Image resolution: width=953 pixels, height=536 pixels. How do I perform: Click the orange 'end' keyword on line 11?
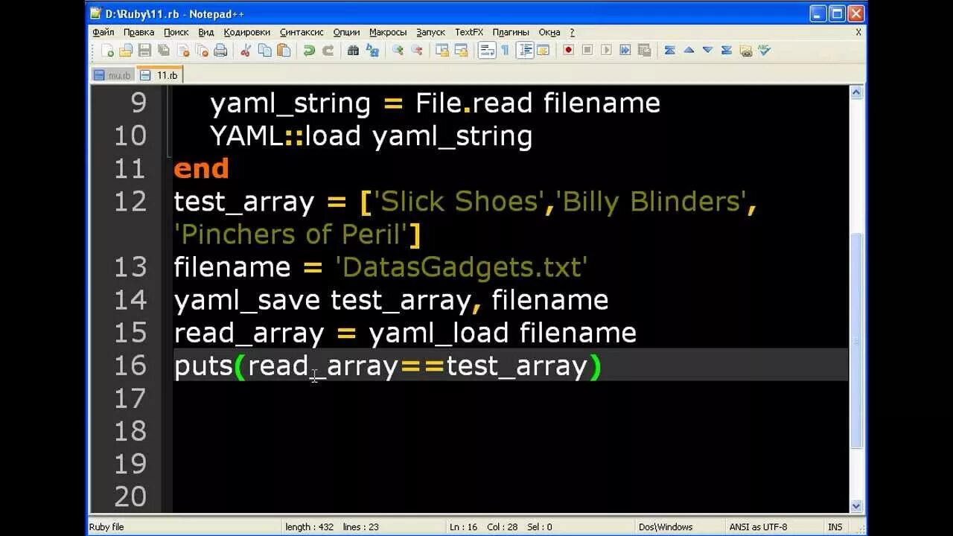tap(201, 169)
